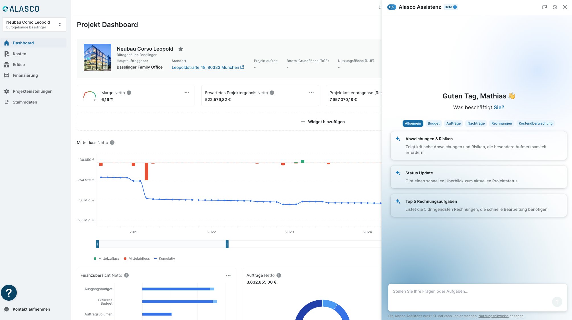Select the Budget suggestion tab

434,123
